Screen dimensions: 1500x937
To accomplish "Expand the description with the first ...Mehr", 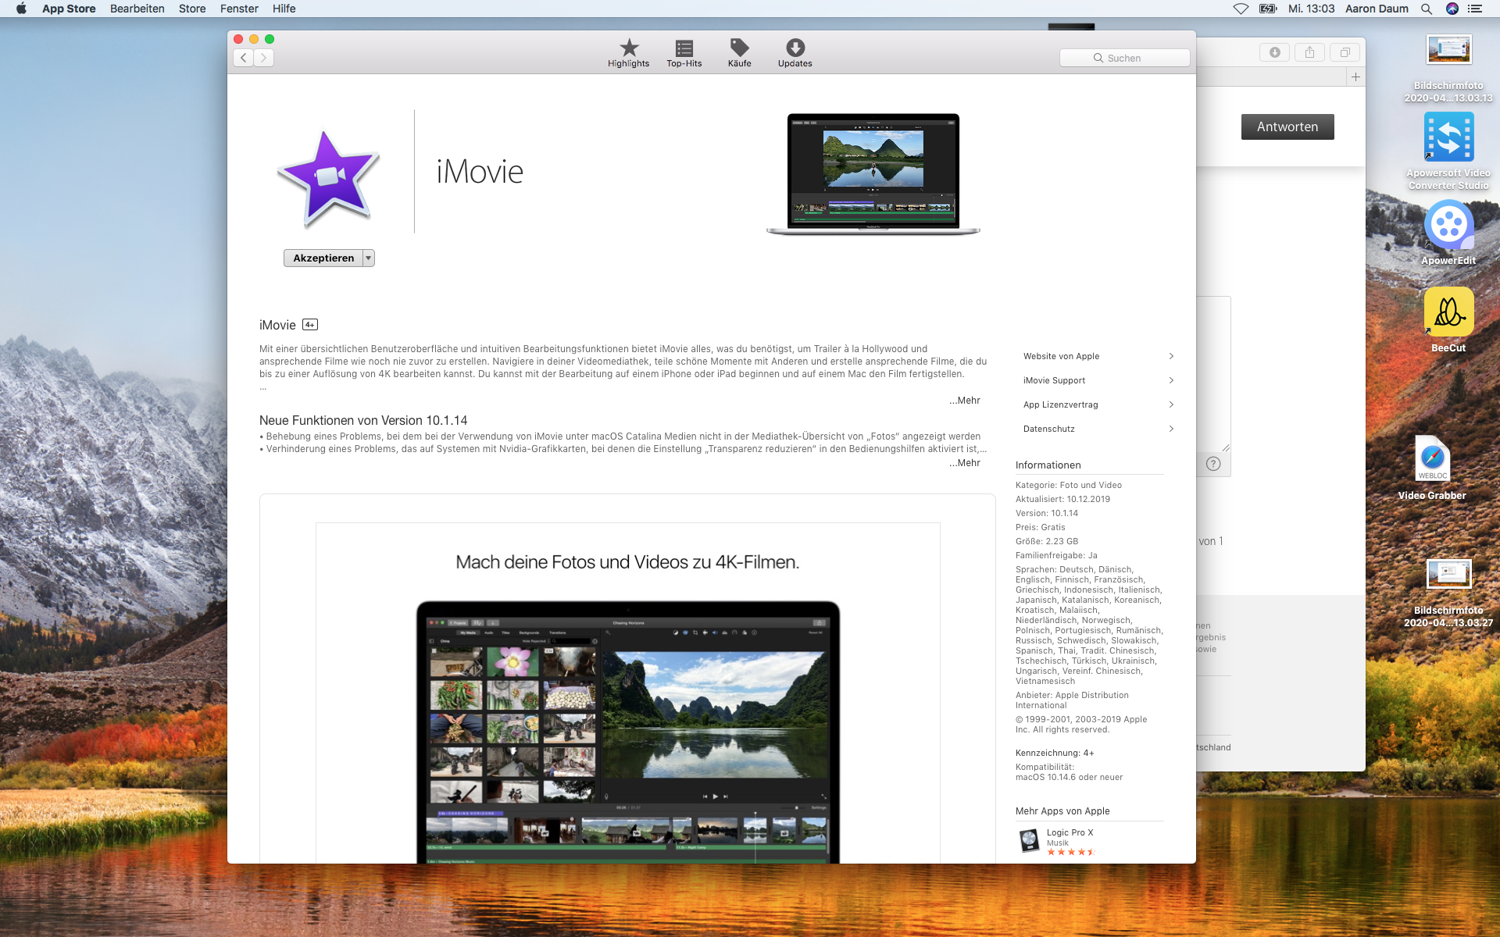I will point(965,401).
